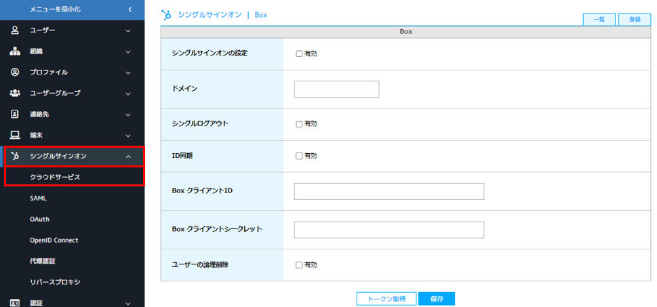The image size is (657, 307).
Task: Expand the 認証 menu chevron
Action: 128,303
